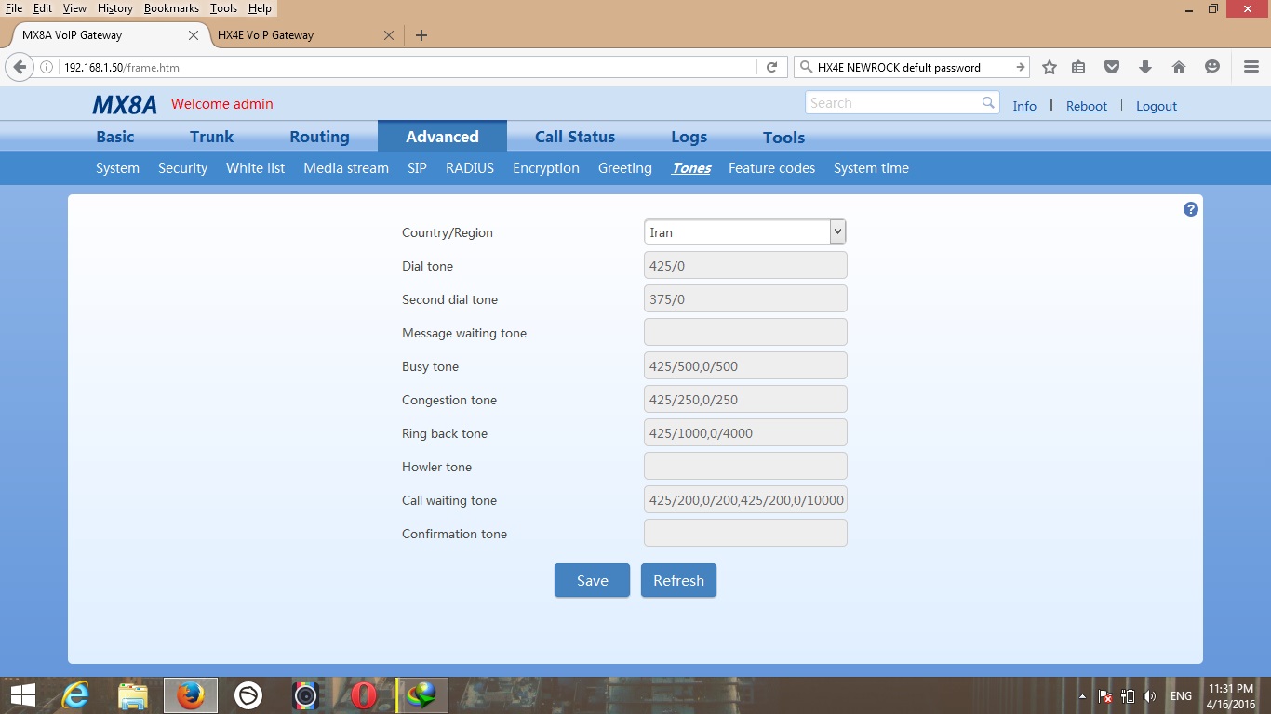This screenshot has width=1271, height=714.
Task: Go to the Firefox home page icon
Action: click(x=1179, y=67)
